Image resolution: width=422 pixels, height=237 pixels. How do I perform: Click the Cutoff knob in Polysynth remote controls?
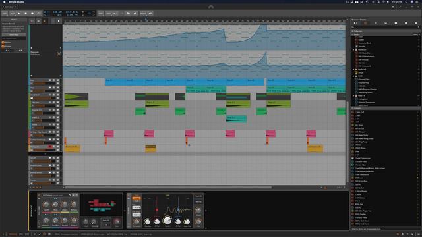pyautogui.click(x=46, y=205)
